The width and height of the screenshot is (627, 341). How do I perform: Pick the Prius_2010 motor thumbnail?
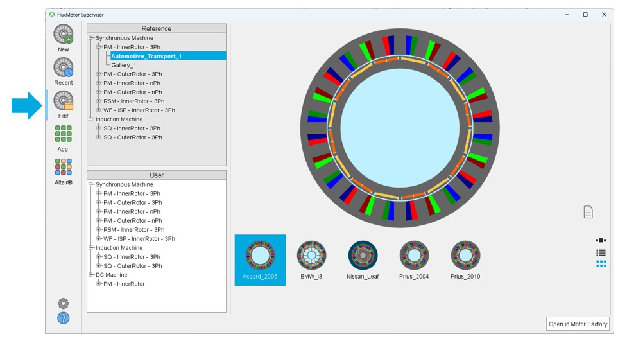pyautogui.click(x=465, y=256)
